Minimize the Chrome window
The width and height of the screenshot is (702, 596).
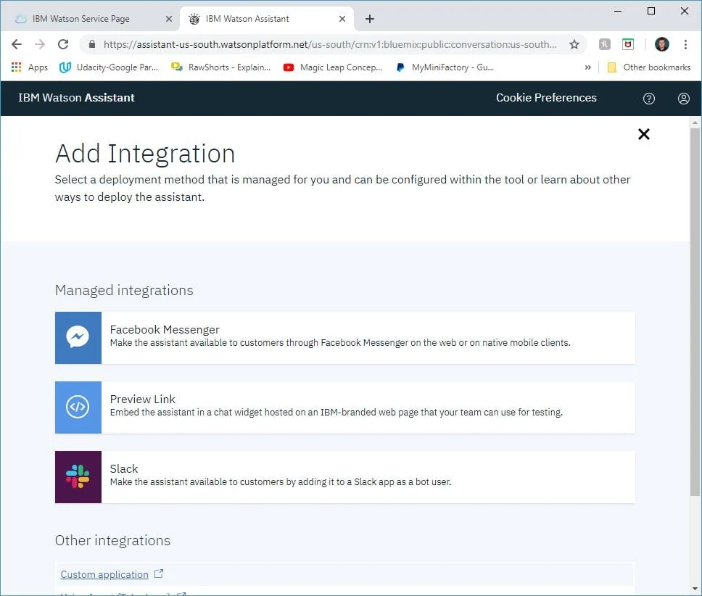pos(618,11)
